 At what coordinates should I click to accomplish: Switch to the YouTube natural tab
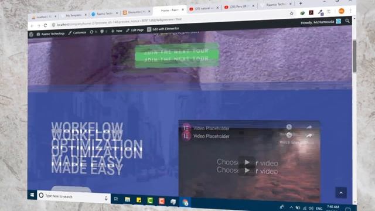(203, 8)
